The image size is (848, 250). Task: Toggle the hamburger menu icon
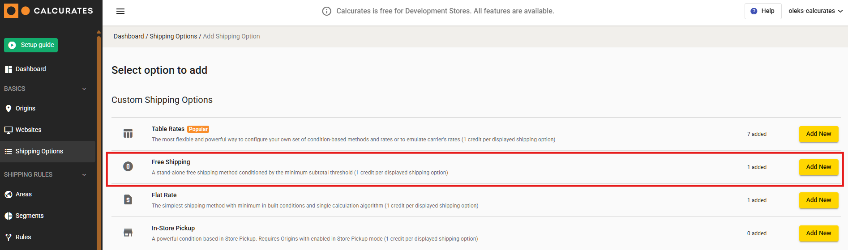[x=120, y=11]
